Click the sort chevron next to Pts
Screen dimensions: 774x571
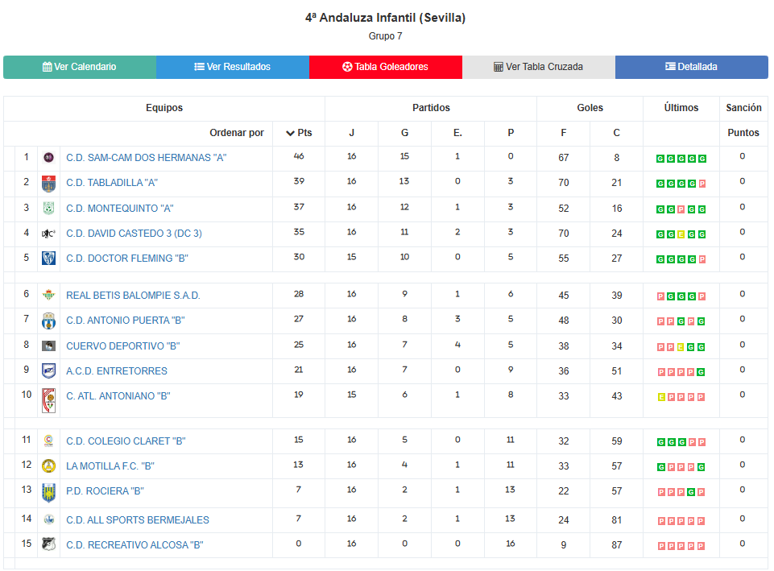coord(290,133)
